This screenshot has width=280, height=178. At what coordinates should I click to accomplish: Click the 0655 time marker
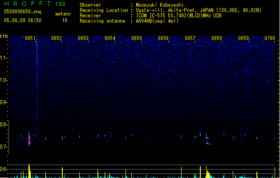coord(137,38)
